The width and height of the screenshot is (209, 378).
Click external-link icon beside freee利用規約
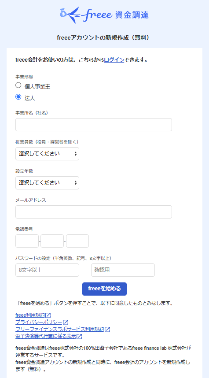(48, 315)
